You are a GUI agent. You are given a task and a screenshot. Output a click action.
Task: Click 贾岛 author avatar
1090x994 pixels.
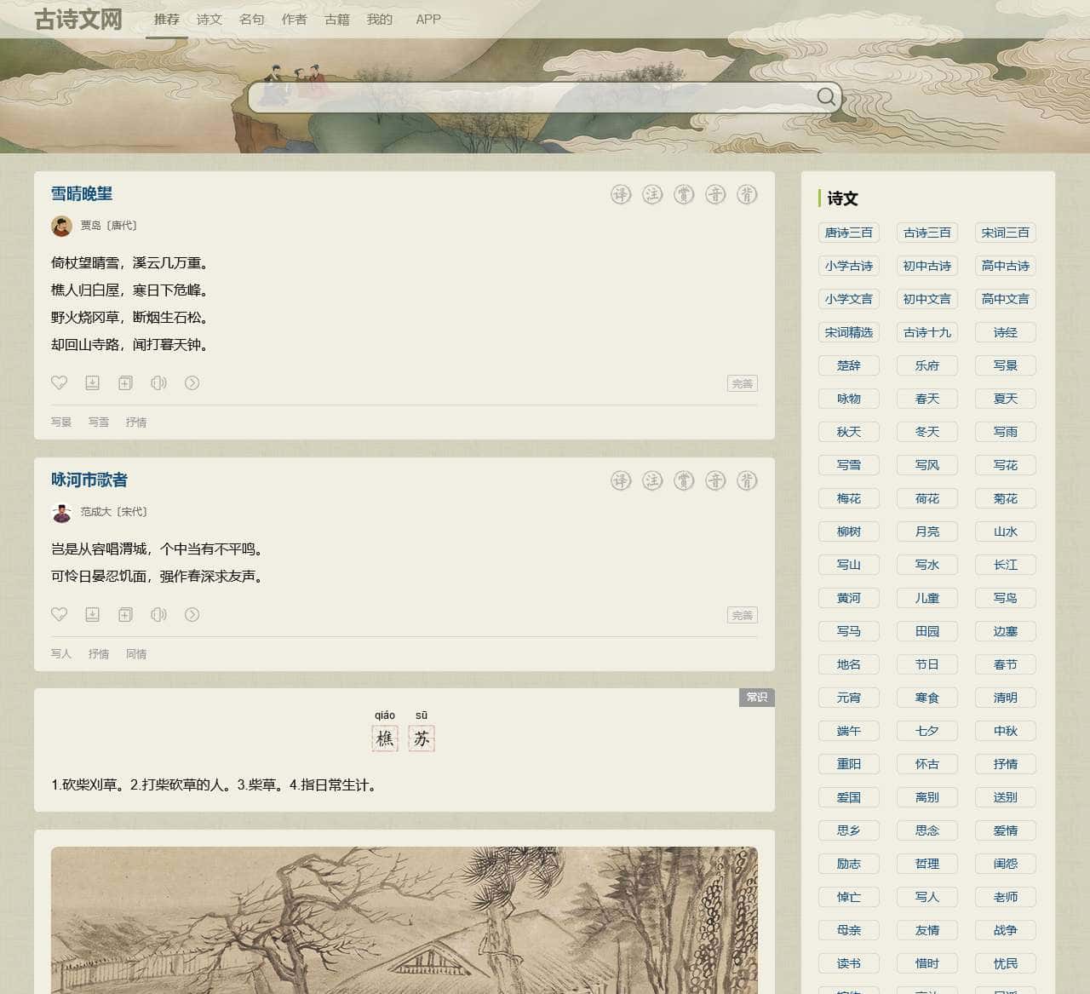tap(61, 226)
